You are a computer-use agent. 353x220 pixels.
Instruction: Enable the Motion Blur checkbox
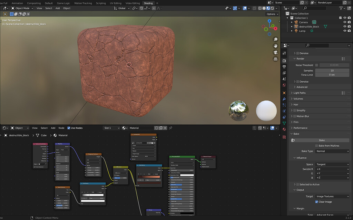click(294, 116)
